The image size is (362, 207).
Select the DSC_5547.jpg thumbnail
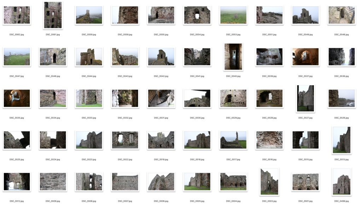[17, 57]
